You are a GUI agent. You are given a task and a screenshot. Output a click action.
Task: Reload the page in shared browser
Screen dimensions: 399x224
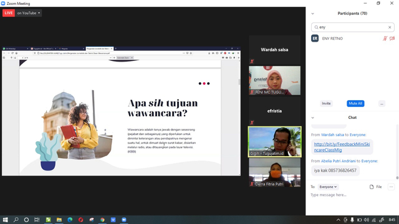pos(12,53)
